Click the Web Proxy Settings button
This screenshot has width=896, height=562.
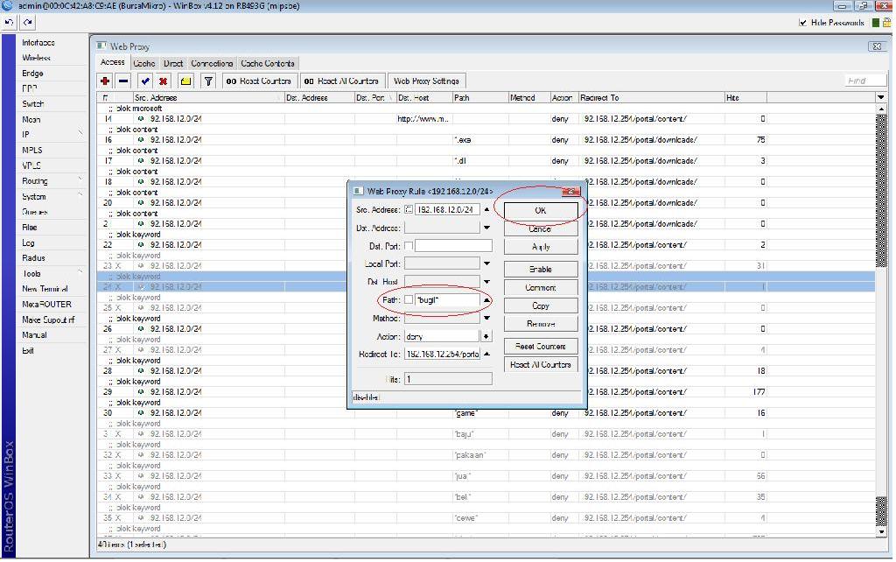pyautogui.click(x=426, y=81)
